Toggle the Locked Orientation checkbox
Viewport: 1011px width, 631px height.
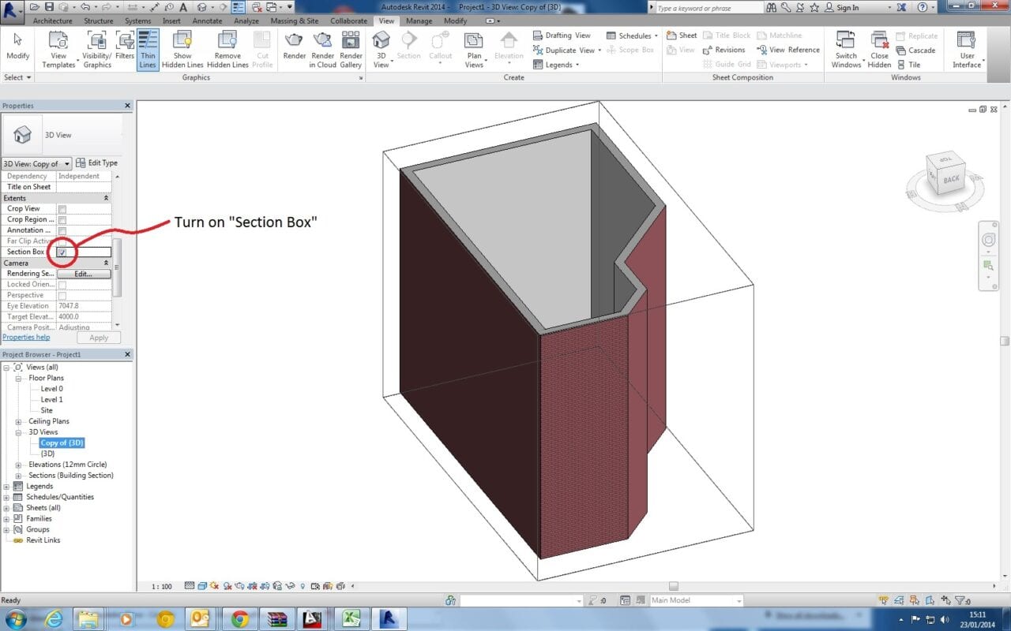(x=61, y=284)
